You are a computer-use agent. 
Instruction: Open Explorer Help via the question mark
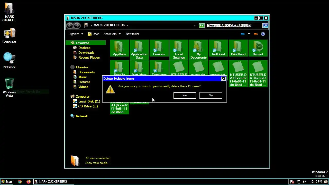click(263, 34)
